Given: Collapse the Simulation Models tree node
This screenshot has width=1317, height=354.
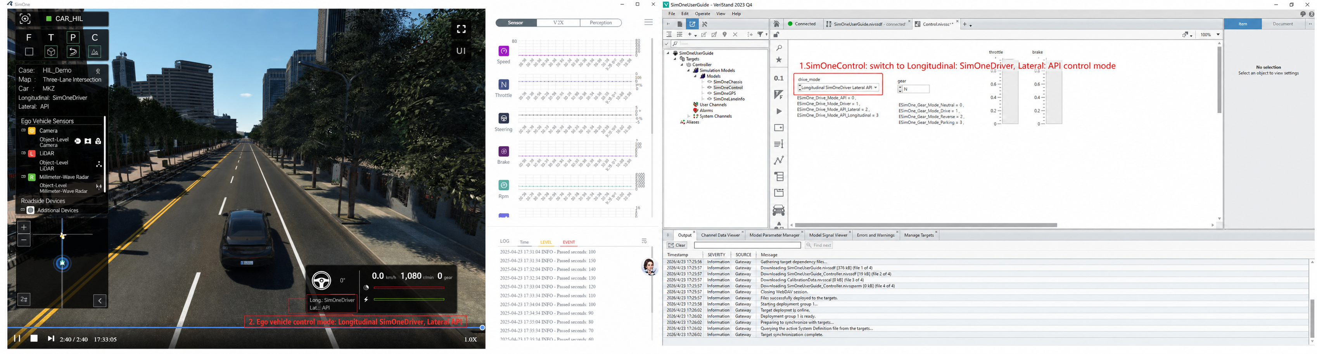Looking at the screenshot, I should 688,70.
